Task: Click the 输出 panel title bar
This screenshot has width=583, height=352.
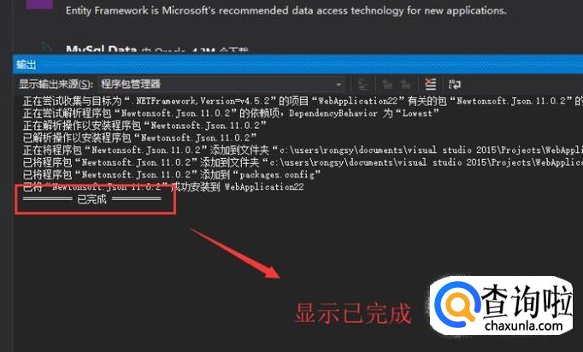Action: tap(297, 65)
